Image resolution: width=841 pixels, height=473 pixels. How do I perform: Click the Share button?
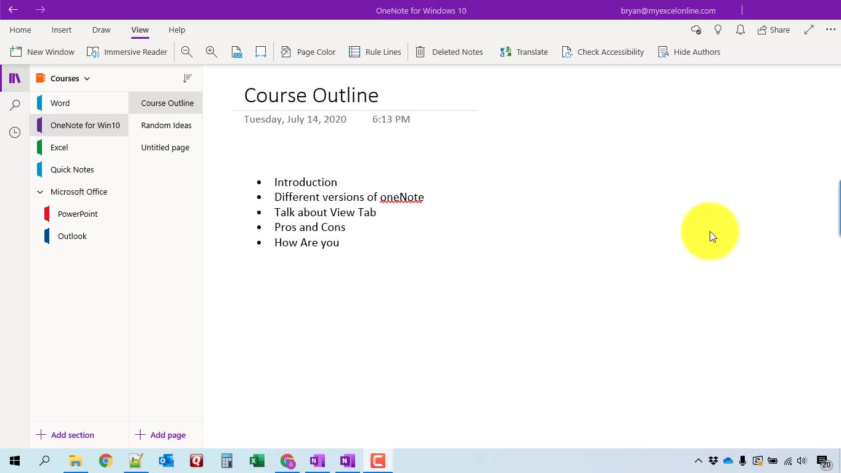(x=774, y=30)
